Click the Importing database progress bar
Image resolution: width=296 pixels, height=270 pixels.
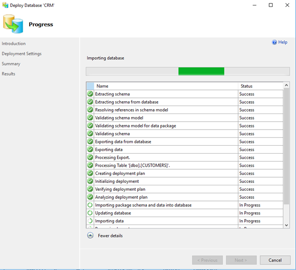coord(188,71)
